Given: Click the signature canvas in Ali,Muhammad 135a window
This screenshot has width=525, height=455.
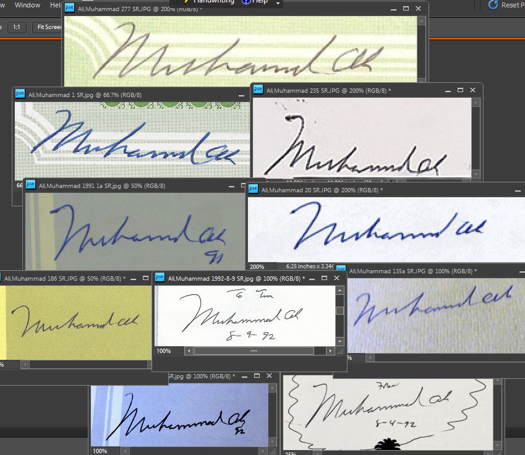Looking at the screenshot, I should click(x=436, y=315).
